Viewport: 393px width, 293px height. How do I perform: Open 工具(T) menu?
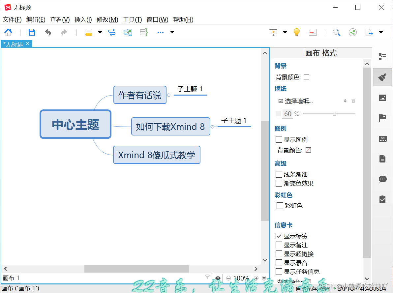pos(132,19)
